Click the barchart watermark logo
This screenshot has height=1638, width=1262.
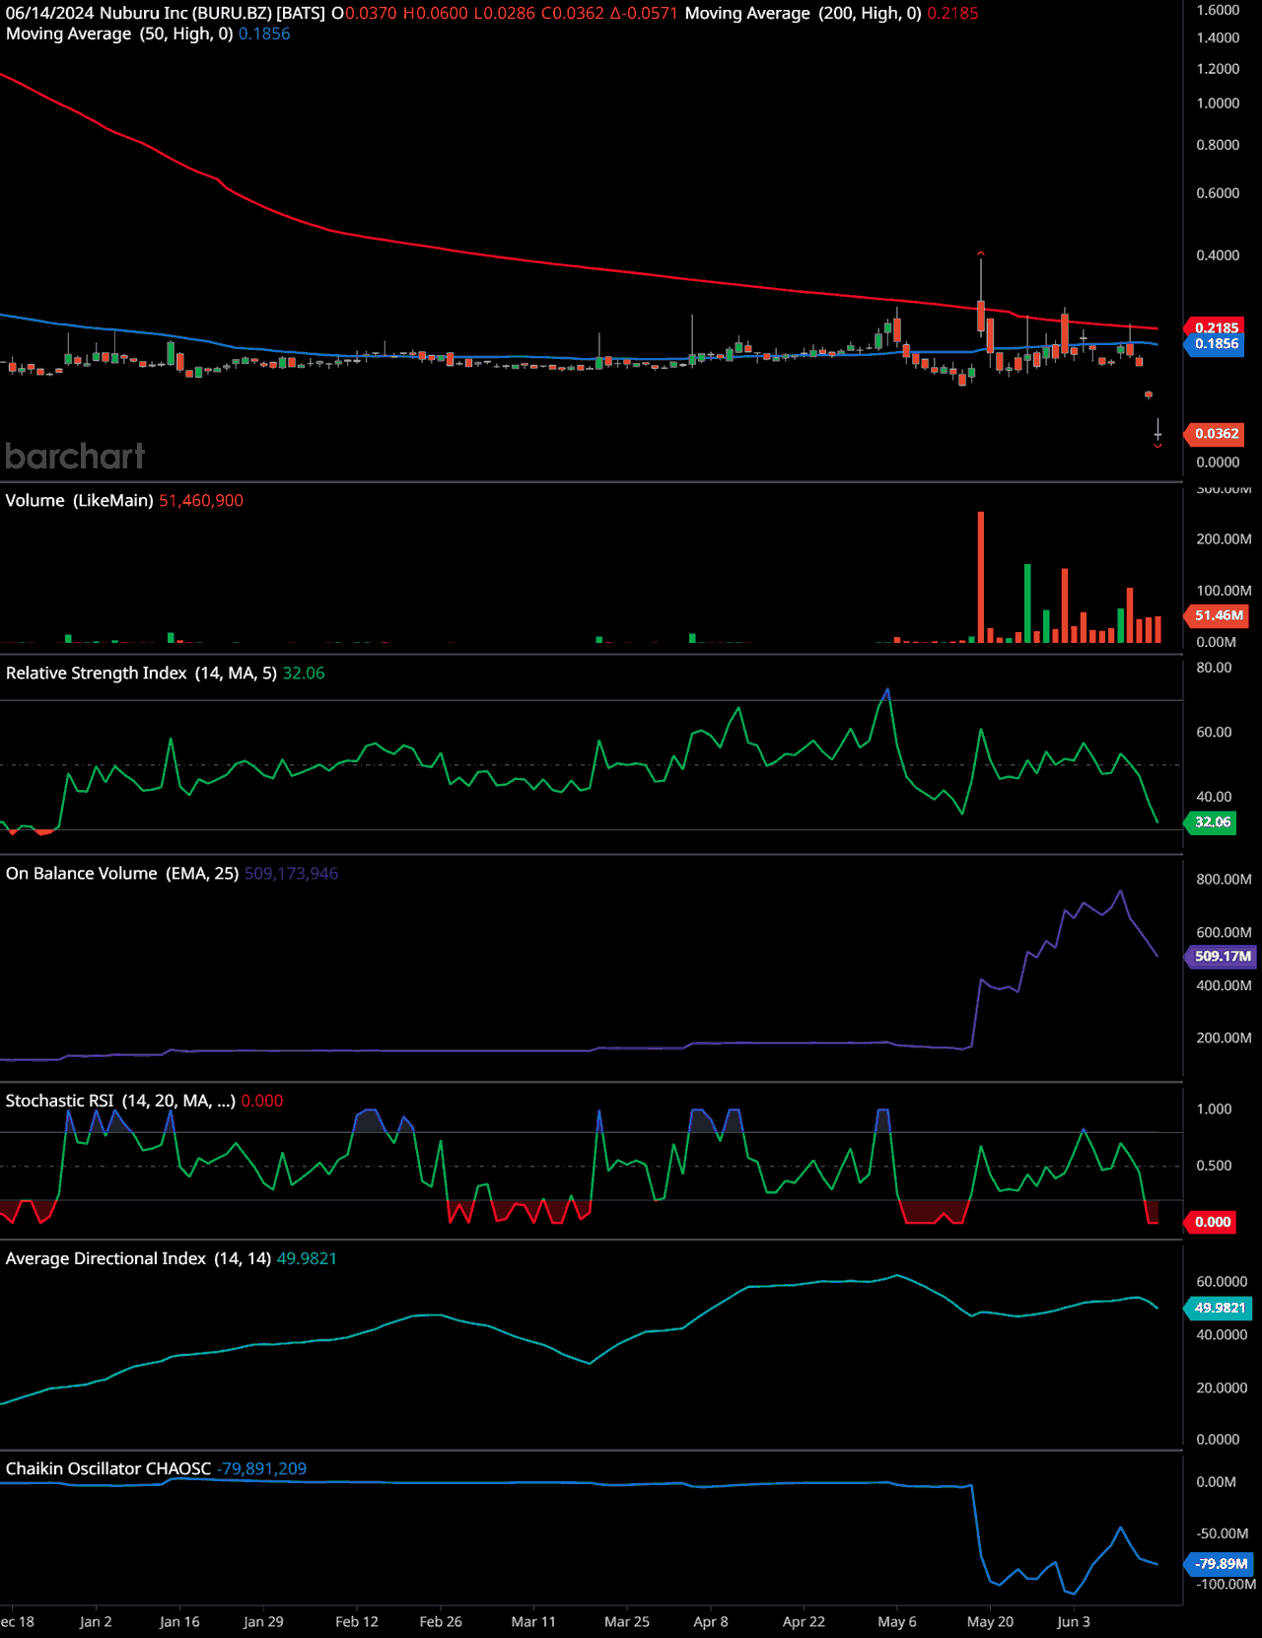tap(75, 456)
